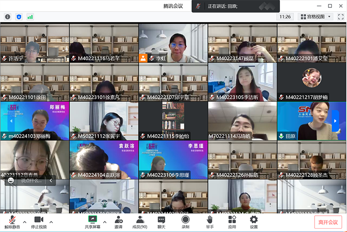Start 录制 recording
This screenshot has width=347, height=232.
(185, 221)
